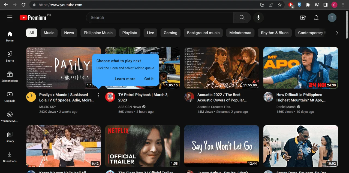Open the hamburger guide menu
This screenshot has height=173, width=349.
(x=10, y=18)
